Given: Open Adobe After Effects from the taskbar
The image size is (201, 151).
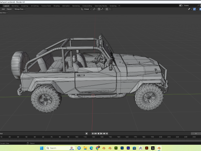Looking at the screenshot, I should coord(128,148).
